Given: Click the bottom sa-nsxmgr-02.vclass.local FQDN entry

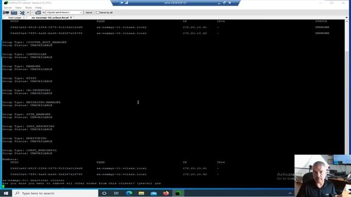Looking at the screenshot, I should click(x=122, y=175).
